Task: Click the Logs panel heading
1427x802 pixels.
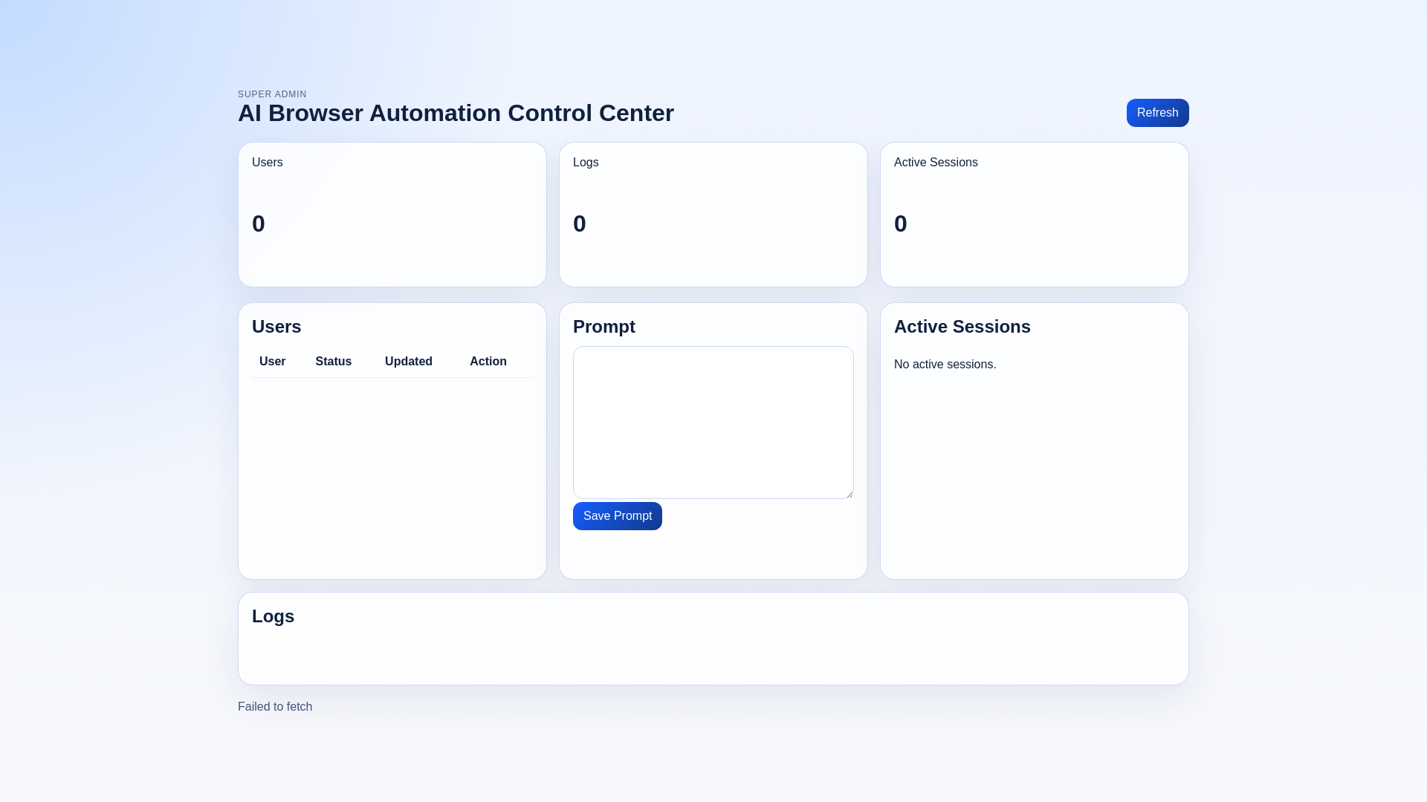Action: tap(273, 616)
